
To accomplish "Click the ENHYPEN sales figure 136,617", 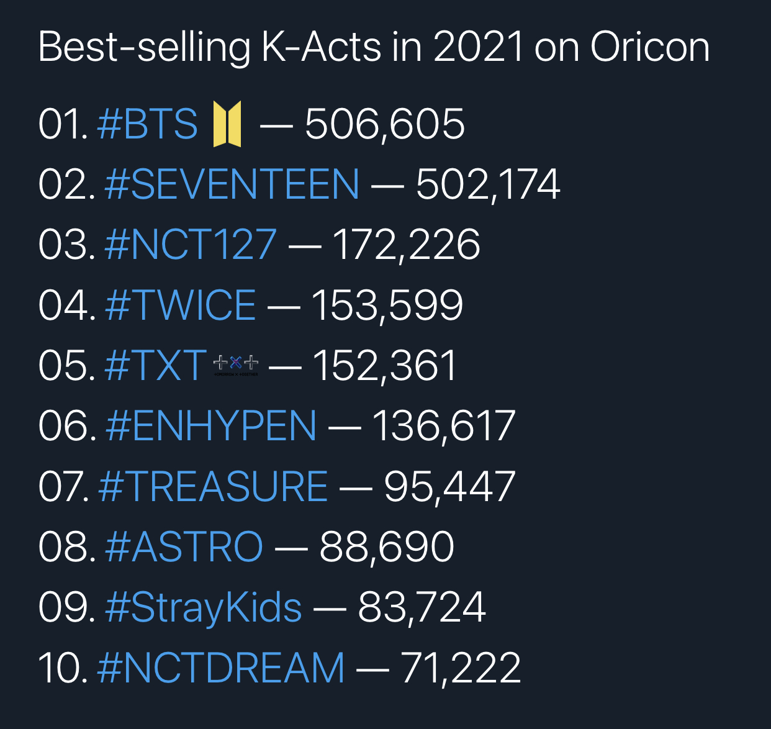I will [443, 426].
